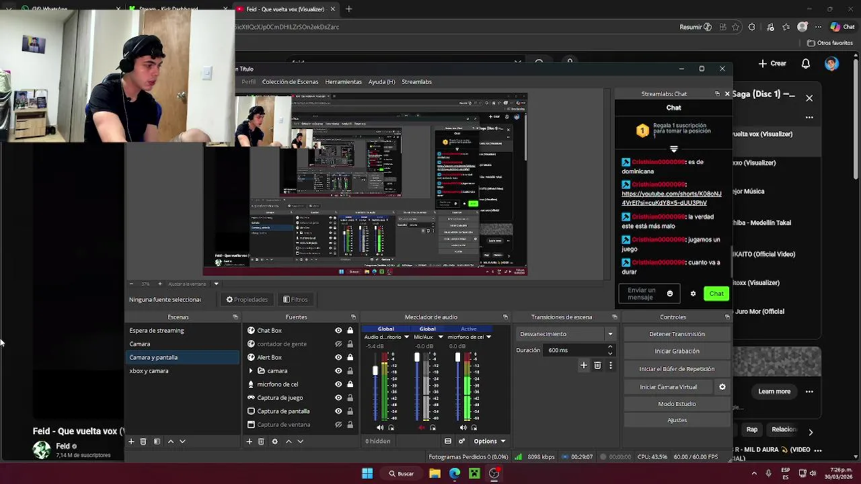The height and width of the screenshot is (484, 861).
Task: Adjust micrfono de cel volume fader
Action: [x=457, y=358]
